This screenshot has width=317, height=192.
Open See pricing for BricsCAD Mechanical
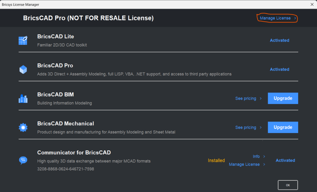tap(245, 127)
